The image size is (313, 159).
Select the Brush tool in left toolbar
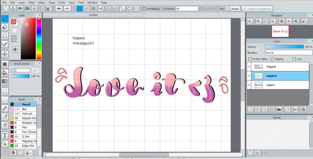point(5,19)
